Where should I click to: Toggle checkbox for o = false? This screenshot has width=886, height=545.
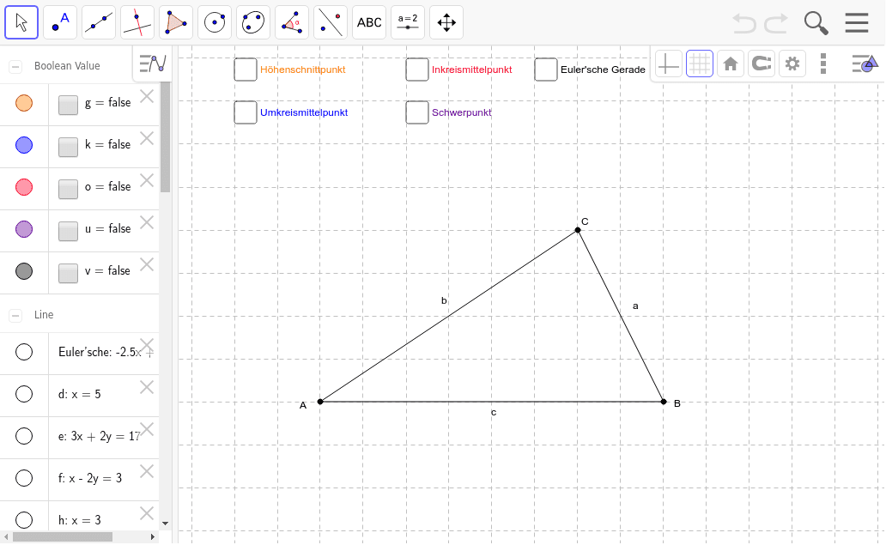(68, 189)
